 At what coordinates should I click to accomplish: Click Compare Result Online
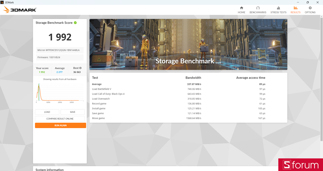[60, 118]
